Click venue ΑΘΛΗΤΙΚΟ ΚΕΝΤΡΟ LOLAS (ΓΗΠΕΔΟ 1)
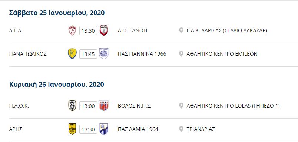Image resolution: width=298 pixels, height=142 pixels. pyautogui.click(x=233, y=106)
